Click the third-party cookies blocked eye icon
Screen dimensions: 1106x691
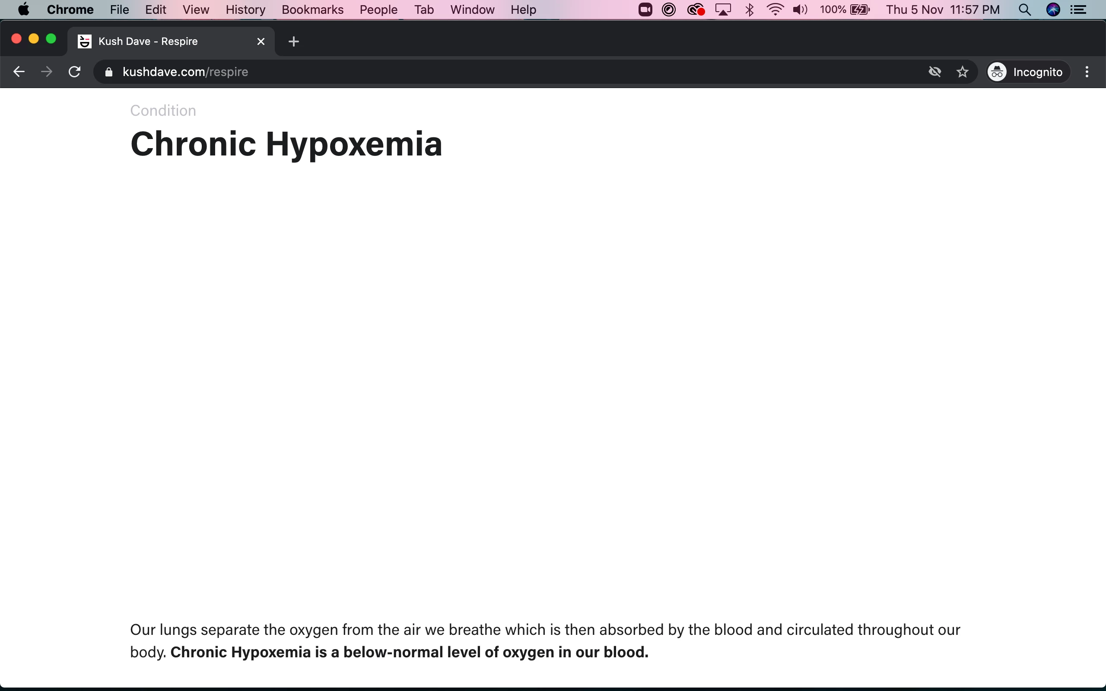(934, 72)
